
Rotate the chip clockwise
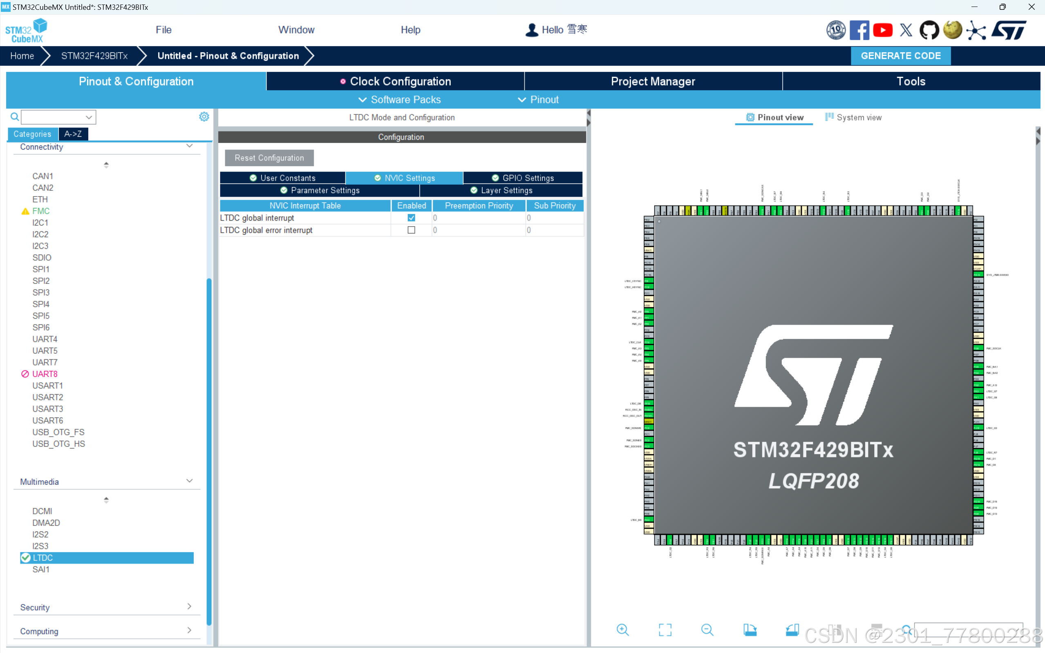750,630
